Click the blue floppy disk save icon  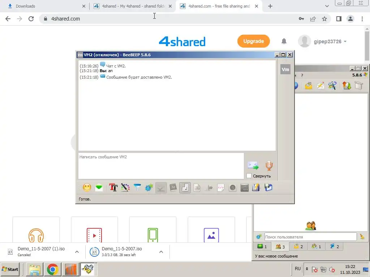click(x=268, y=188)
